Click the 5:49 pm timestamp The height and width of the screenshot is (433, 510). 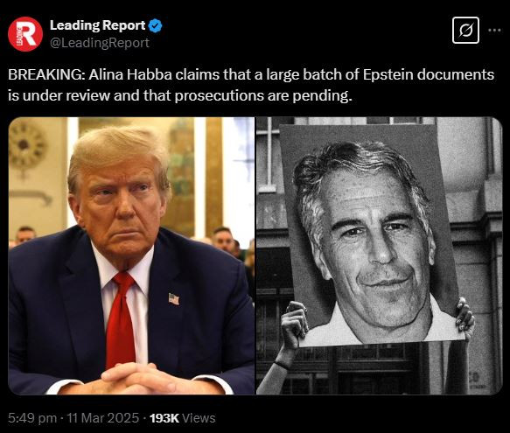[32, 418]
